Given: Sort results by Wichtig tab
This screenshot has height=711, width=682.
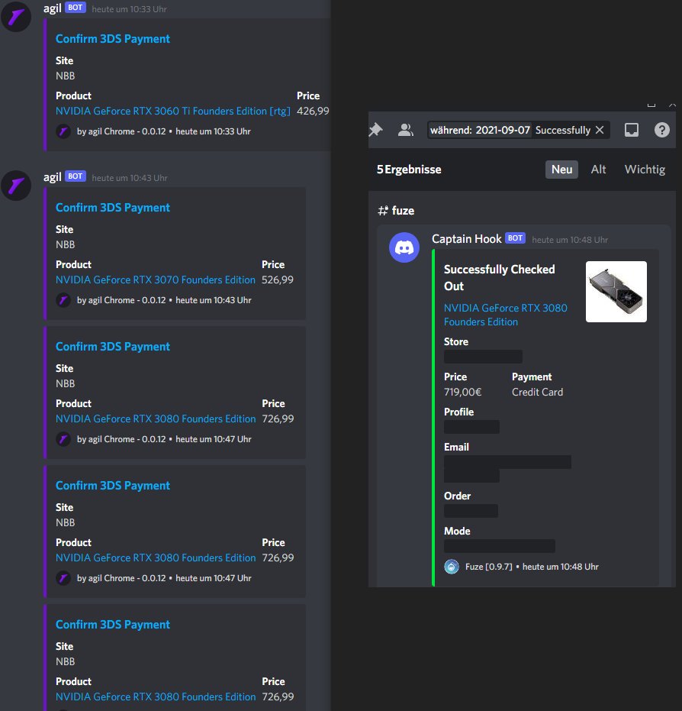Looking at the screenshot, I should coord(645,170).
